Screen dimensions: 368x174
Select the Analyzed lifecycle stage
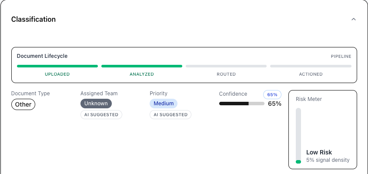click(142, 74)
